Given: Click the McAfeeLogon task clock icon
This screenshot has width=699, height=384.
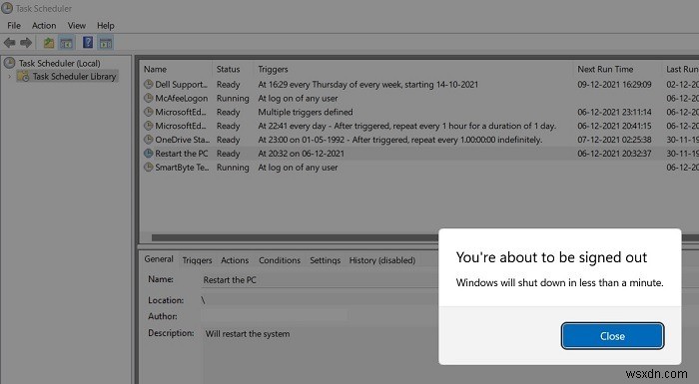Looking at the screenshot, I should (x=149, y=98).
